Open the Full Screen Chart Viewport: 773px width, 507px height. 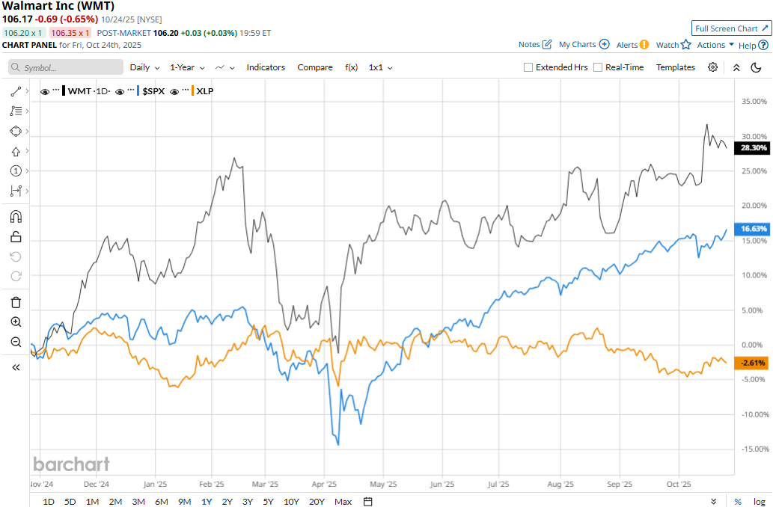point(732,28)
